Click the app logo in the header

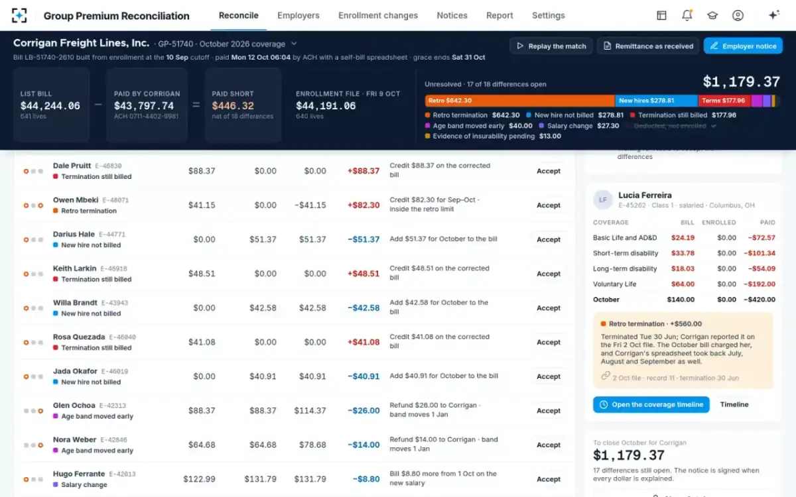20,15
